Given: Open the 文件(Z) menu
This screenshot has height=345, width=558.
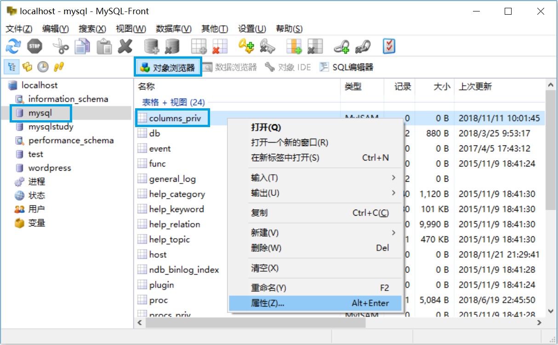Looking at the screenshot, I should (x=19, y=29).
